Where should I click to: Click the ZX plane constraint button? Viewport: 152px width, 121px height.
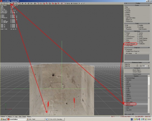[x=32, y=3]
